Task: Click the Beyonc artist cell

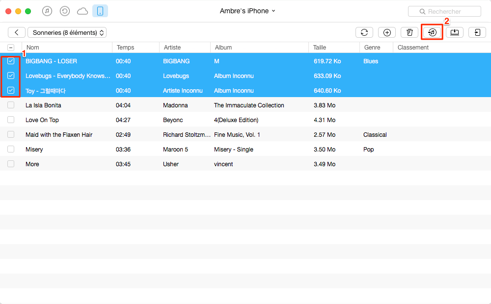Action: [173, 120]
